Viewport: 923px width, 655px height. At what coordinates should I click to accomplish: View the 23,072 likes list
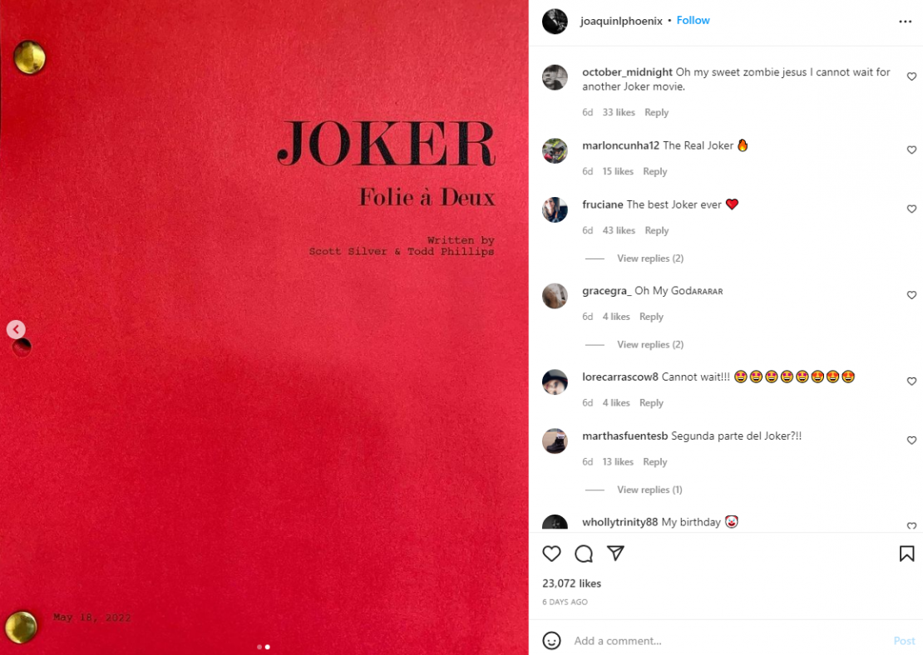coord(571,584)
